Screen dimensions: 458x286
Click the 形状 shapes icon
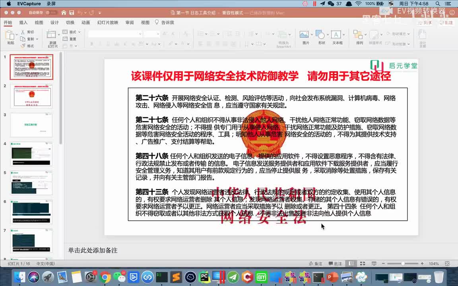[x=320, y=35]
